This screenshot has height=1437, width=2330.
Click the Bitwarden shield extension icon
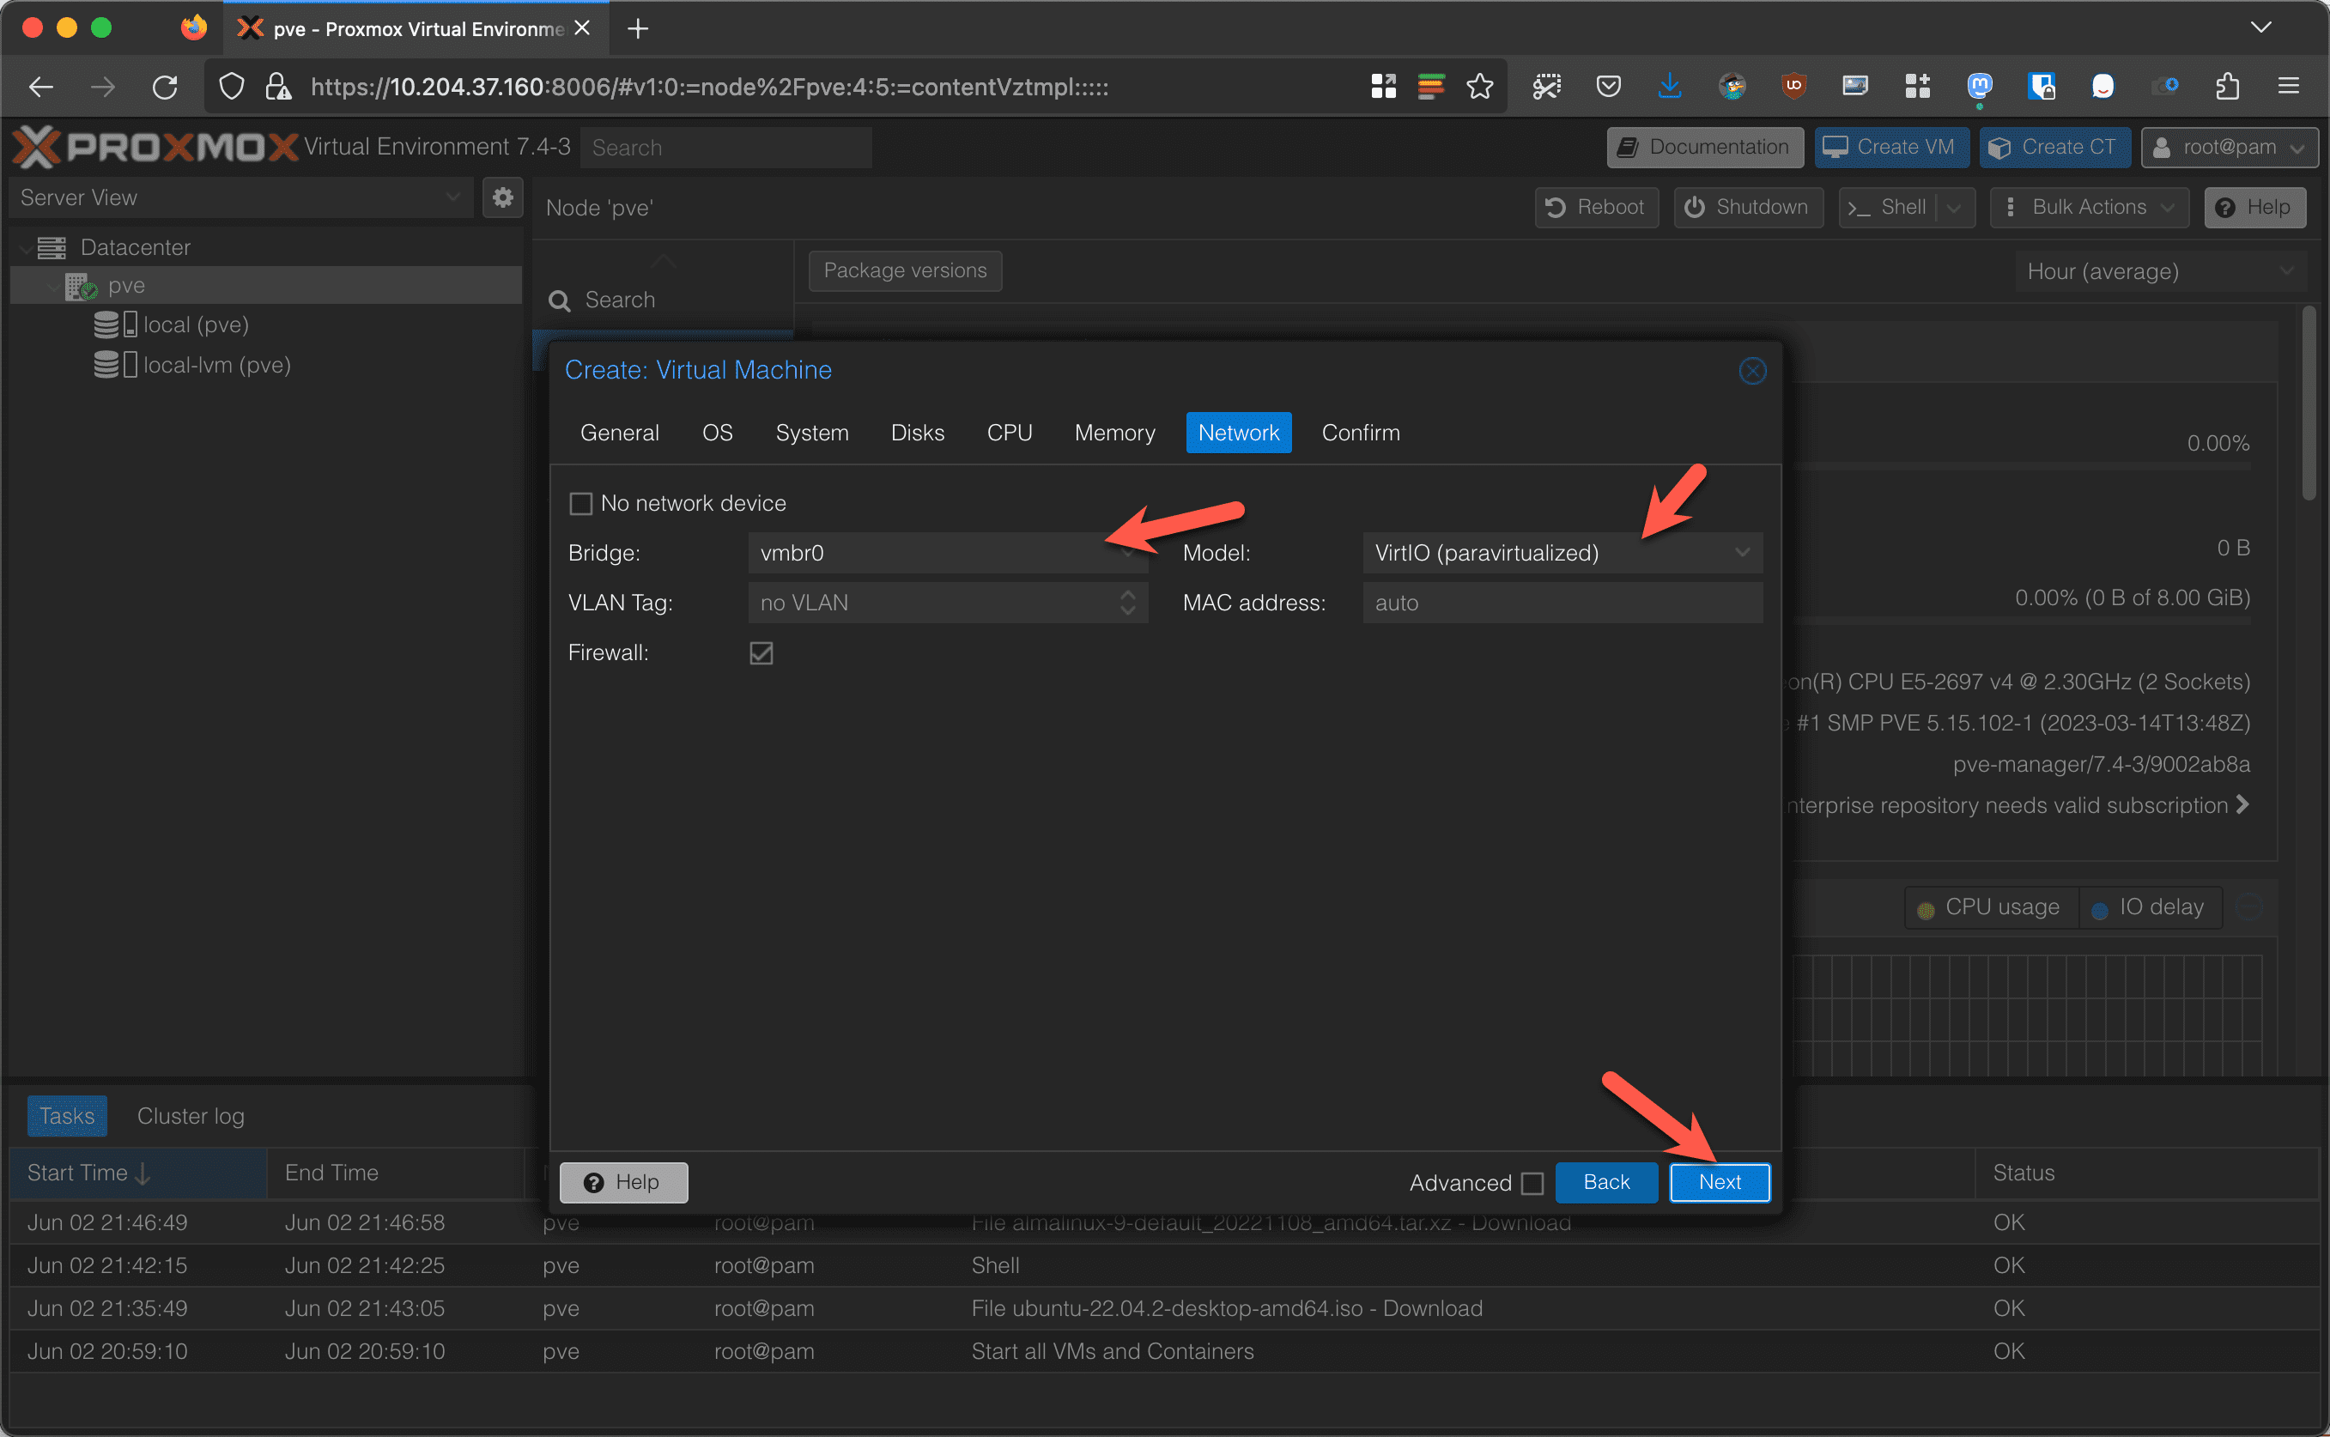(2042, 87)
